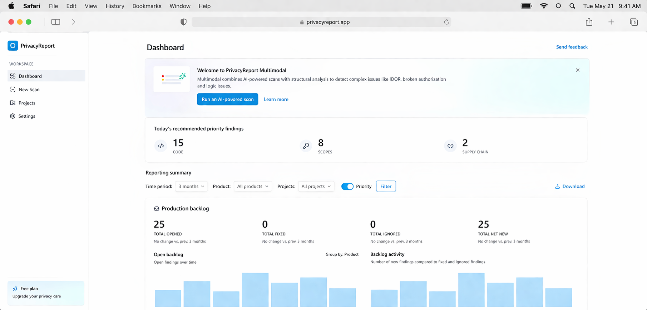Open the Edit menu
647x310 pixels.
click(71, 6)
